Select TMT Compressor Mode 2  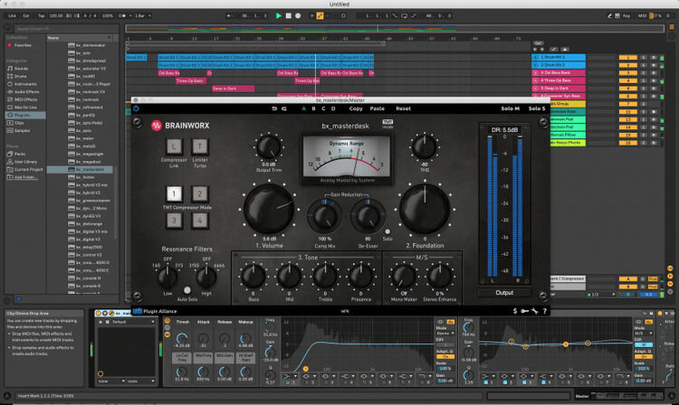click(199, 193)
